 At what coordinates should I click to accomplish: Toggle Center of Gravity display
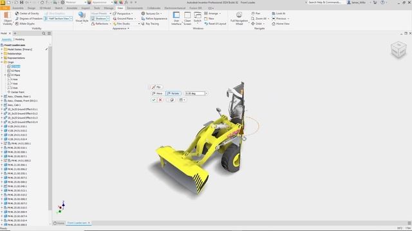27,13
